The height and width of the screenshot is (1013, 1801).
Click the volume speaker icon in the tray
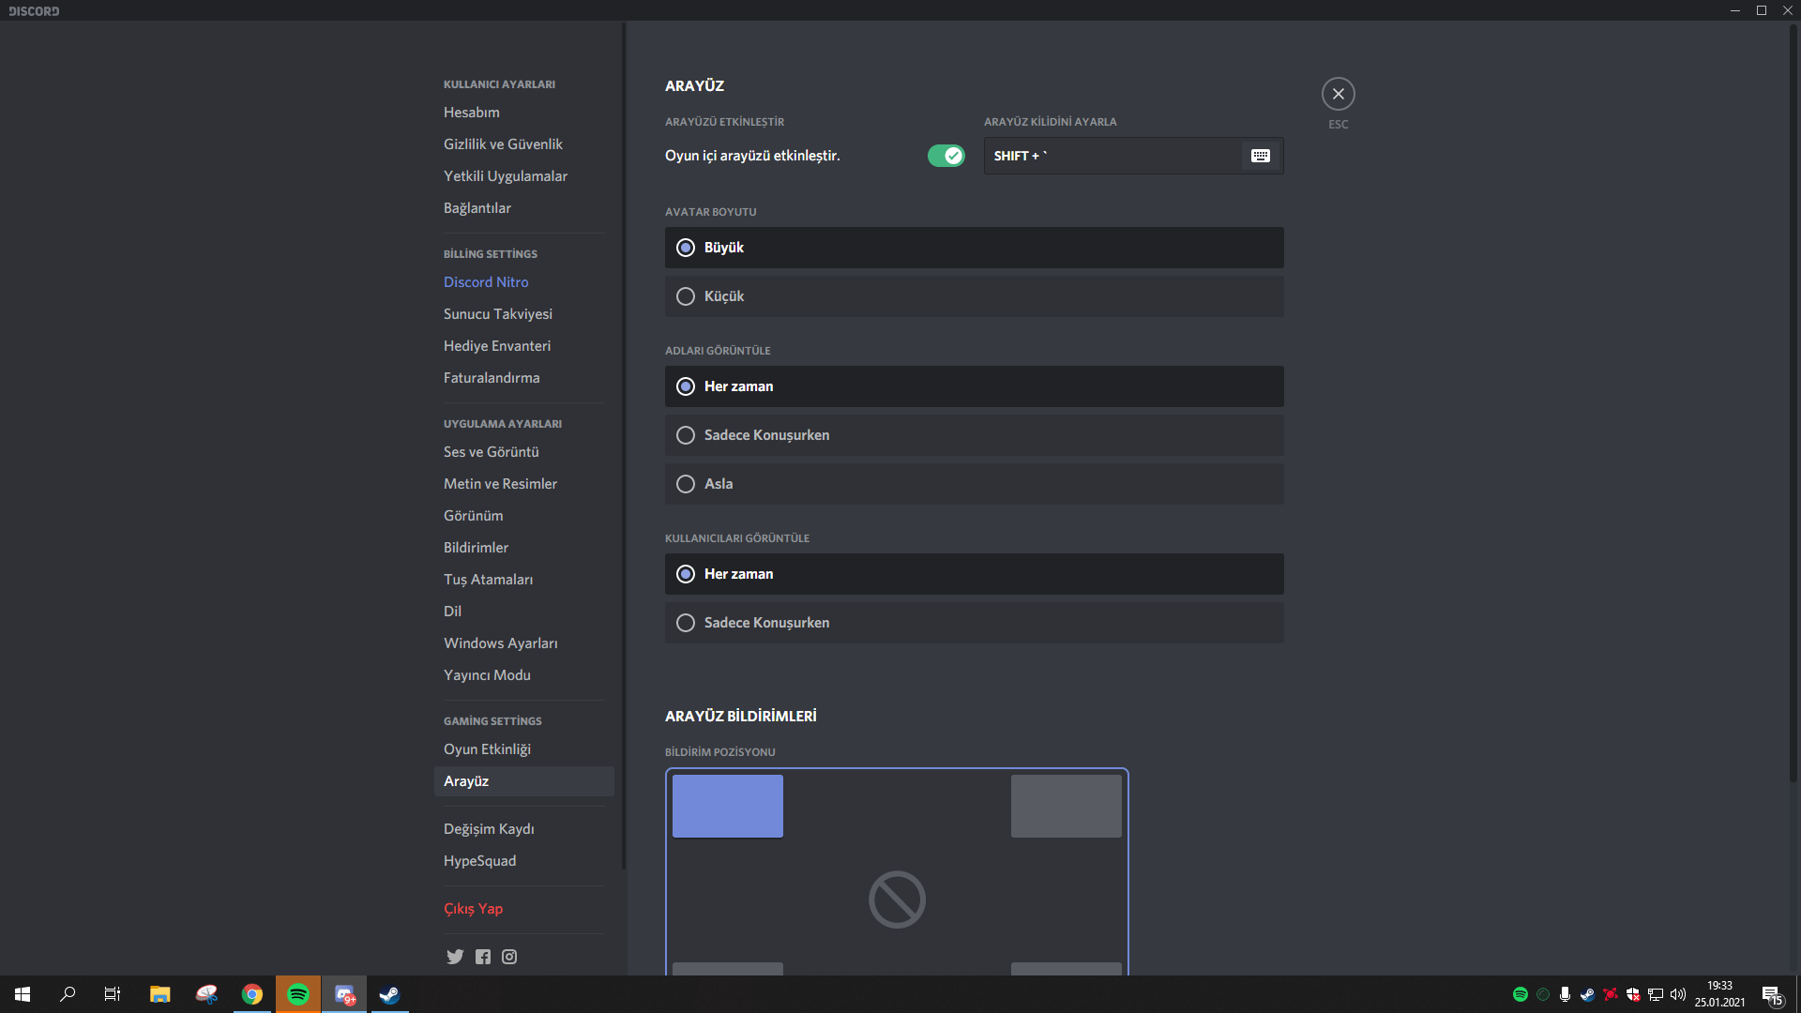(1678, 994)
